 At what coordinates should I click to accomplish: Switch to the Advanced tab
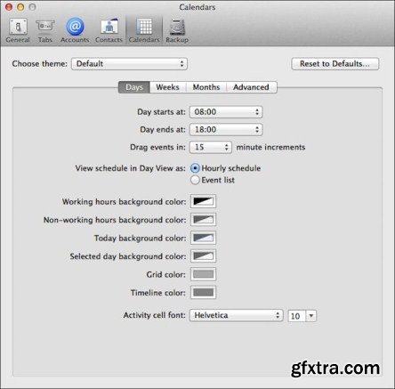click(252, 87)
